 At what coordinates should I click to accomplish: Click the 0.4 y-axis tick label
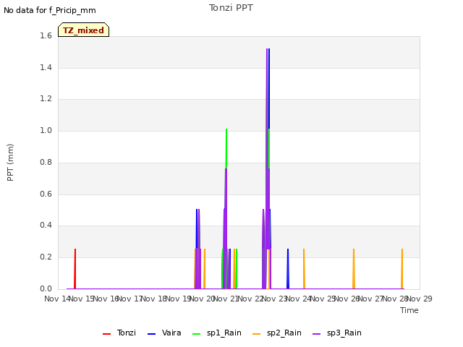point(46,225)
